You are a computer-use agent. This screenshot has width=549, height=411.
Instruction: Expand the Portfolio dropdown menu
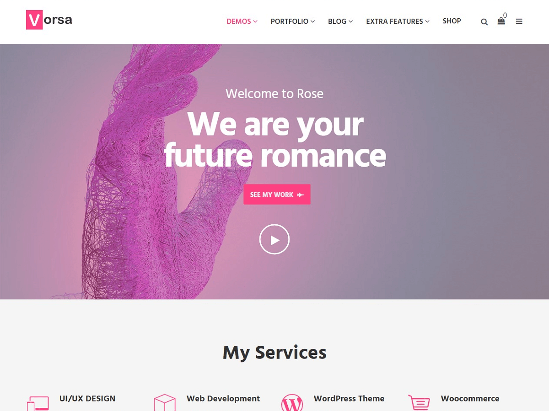click(293, 21)
